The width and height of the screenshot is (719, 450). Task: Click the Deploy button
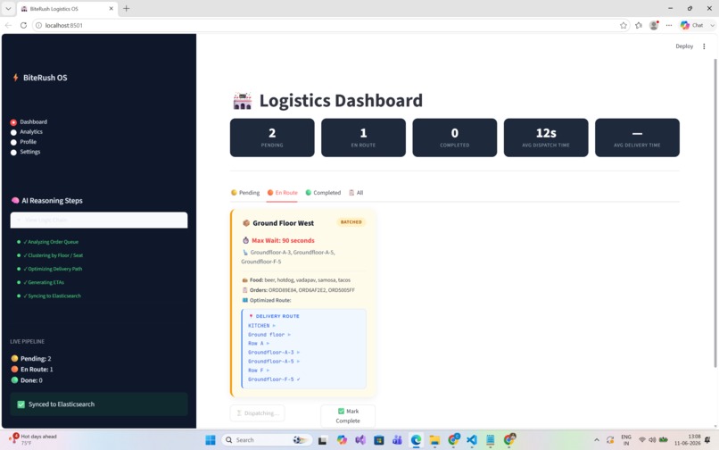coord(684,46)
